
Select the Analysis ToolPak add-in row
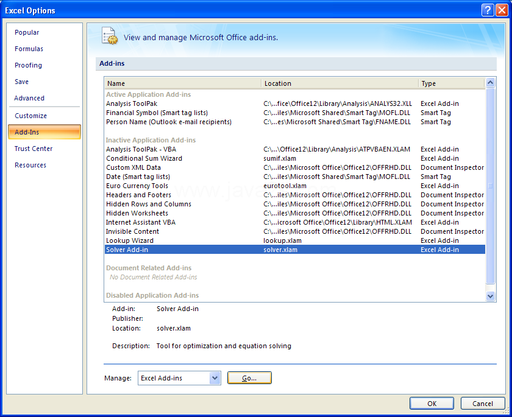295,103
